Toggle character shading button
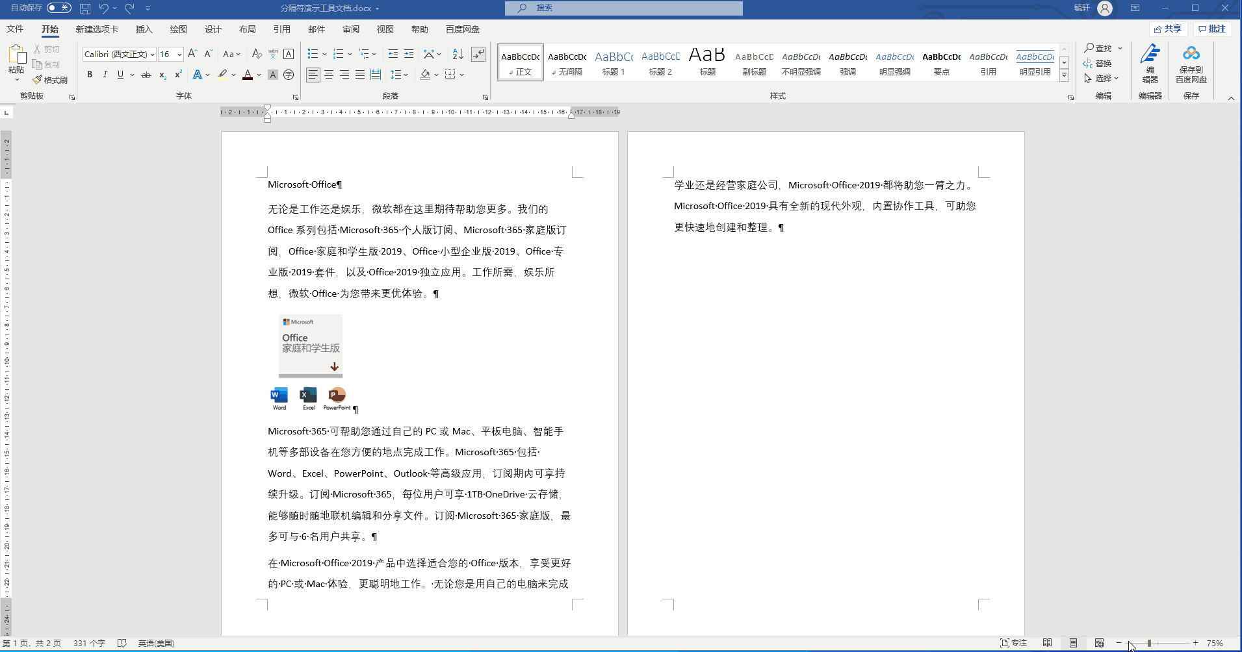This screenshot has width=1242, height=652. click(273, 75)
